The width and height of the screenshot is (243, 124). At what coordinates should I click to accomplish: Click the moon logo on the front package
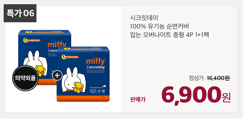click(x=64, y=57)
